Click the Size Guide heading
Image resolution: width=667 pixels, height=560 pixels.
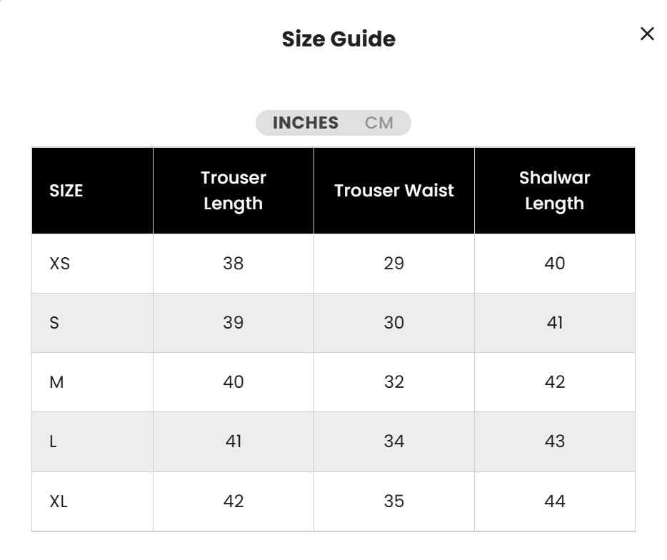click(338, 39)
